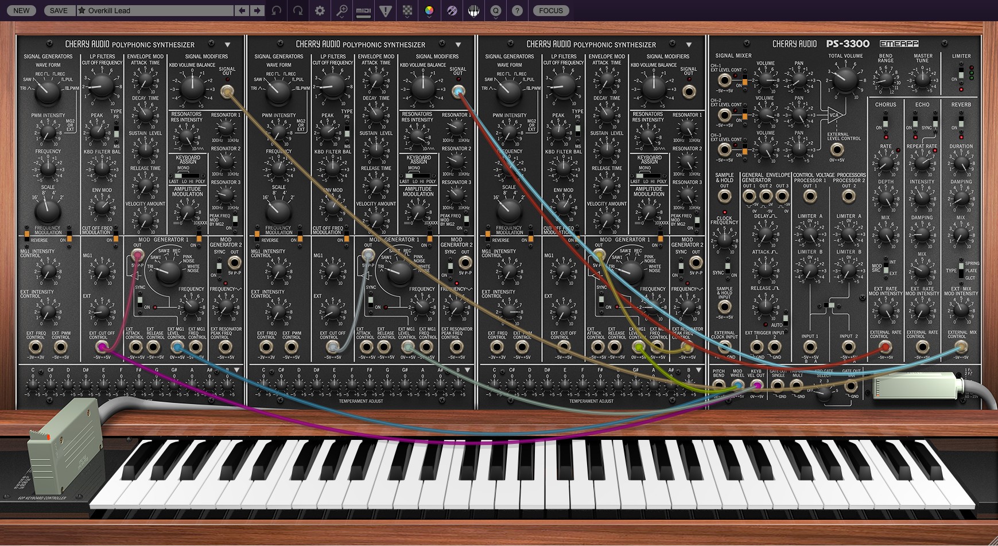Click the SAVE button
The height and width of the screenshot is (546, 998).
pos(59,10)
